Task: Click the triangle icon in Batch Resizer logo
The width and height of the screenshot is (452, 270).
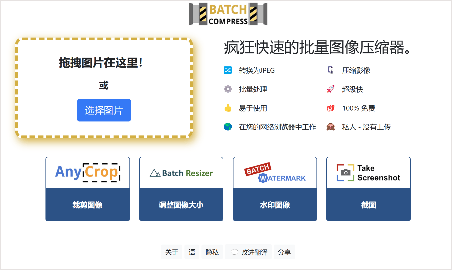Action: point(155,173)
